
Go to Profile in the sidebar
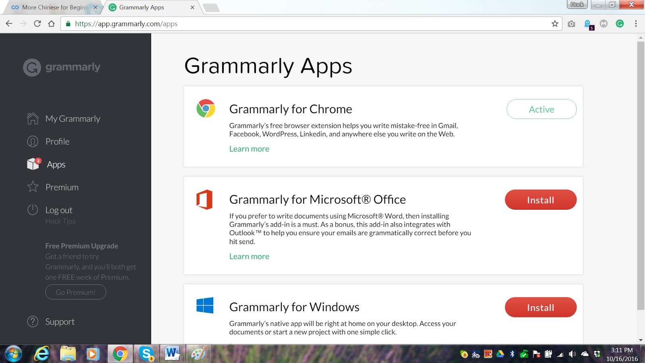pyautogui.click(x=57, y=142)
